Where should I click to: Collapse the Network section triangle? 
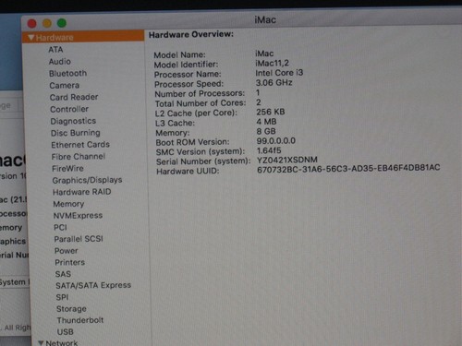[41, 342]
